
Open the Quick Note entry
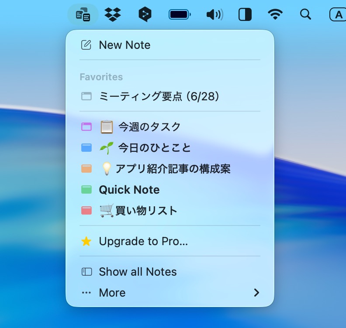(129, 190)
